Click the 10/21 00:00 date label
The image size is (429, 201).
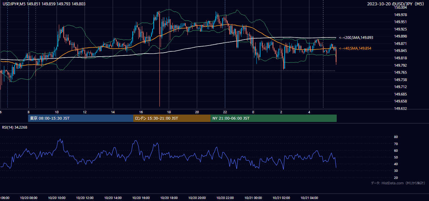click(x=253, y=198)
